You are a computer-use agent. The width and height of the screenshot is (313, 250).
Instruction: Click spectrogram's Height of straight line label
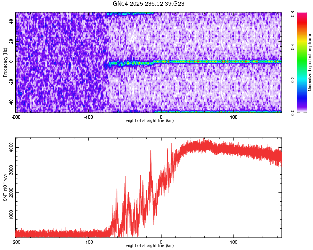point(149,120)
